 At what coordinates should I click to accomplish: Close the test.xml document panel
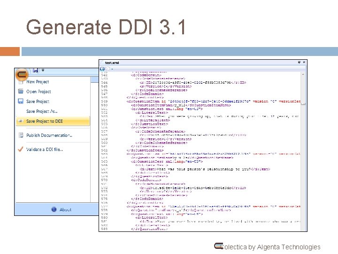tap(304, 62)
